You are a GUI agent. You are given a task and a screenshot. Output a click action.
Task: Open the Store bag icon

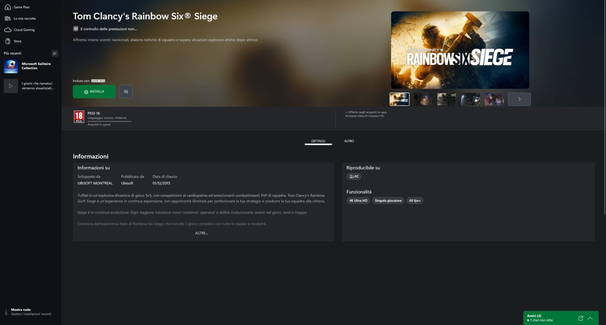coord(8,41)
